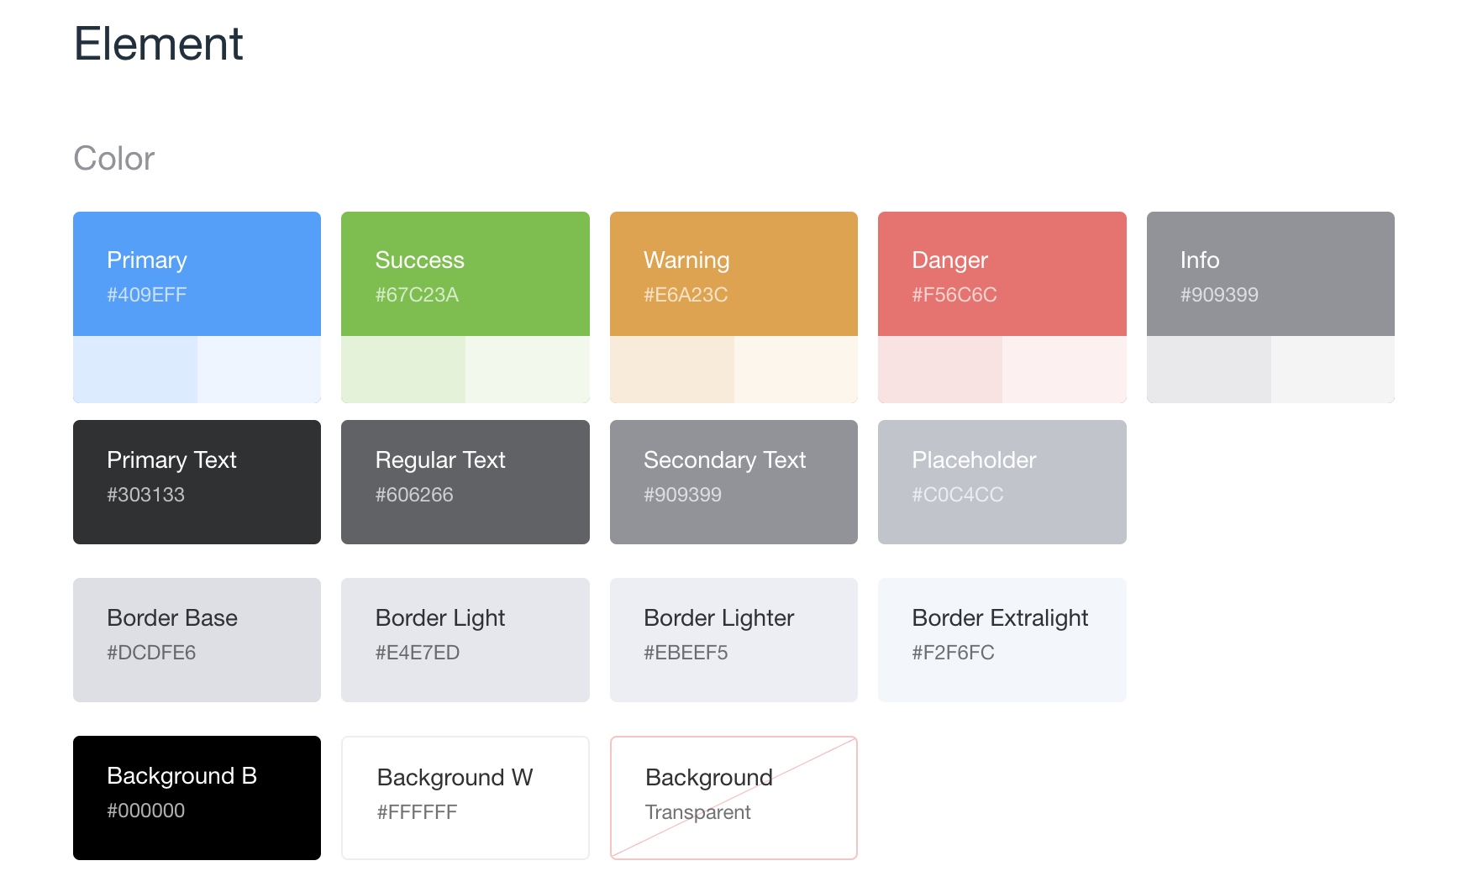The height and width of the screenshot is (887, 1467).
Task: Select the Border Lighter #EBEEF5 swatch
Action: [x=733, y=640]
